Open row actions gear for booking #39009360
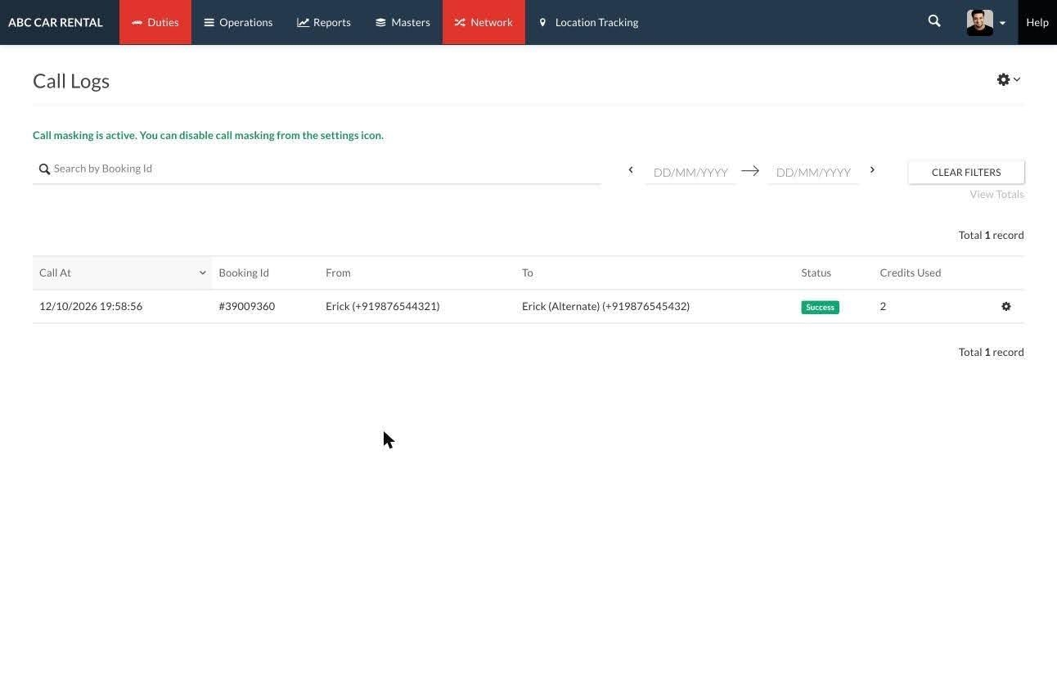This screenshot has width=1057, height=684. point(1006,306)
